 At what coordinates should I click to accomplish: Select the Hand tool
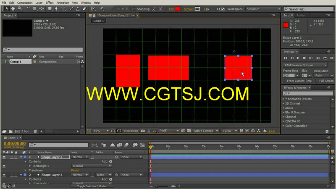tap(13, 8)
